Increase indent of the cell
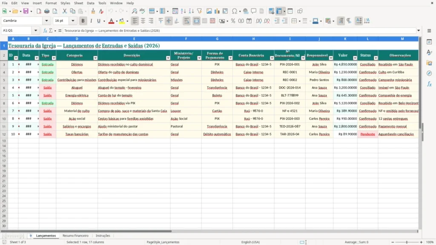This screenshot has height=245, width=436. (277, 21)
